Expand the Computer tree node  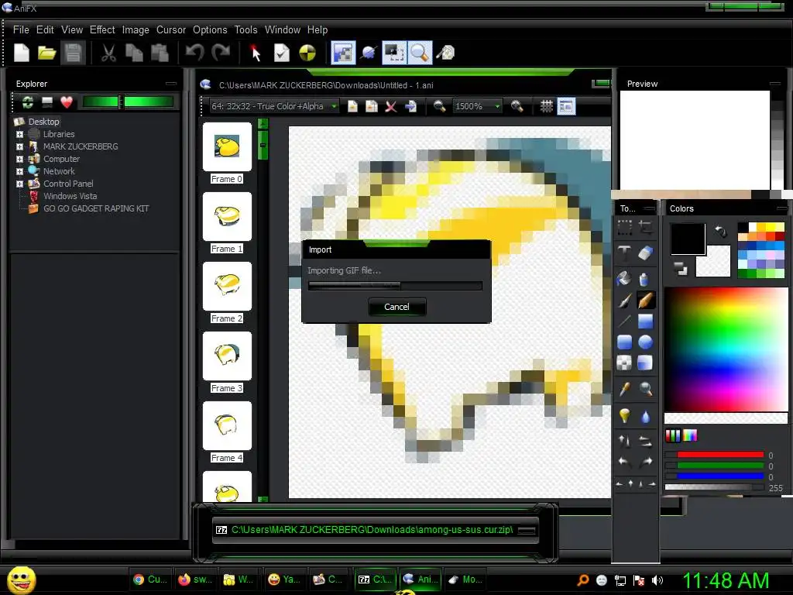click(x=19, y=159)
